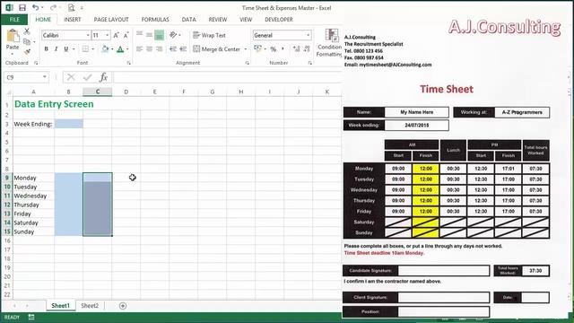Switch to FORMULAS ribbon tab
The image size is (574, 323).
coord(155,20)
